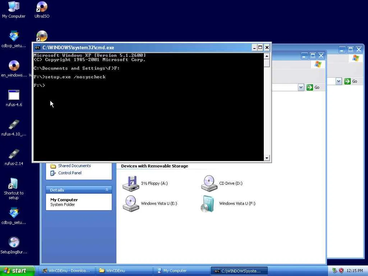Screen dimensions: 368x276
Task: Open Control Panel from the sidebar
Action: pyautogui.click(x=66, y=173)
